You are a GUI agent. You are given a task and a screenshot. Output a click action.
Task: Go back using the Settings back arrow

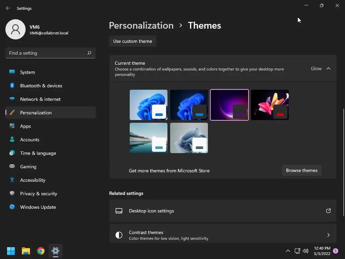[x=8, y=8]
